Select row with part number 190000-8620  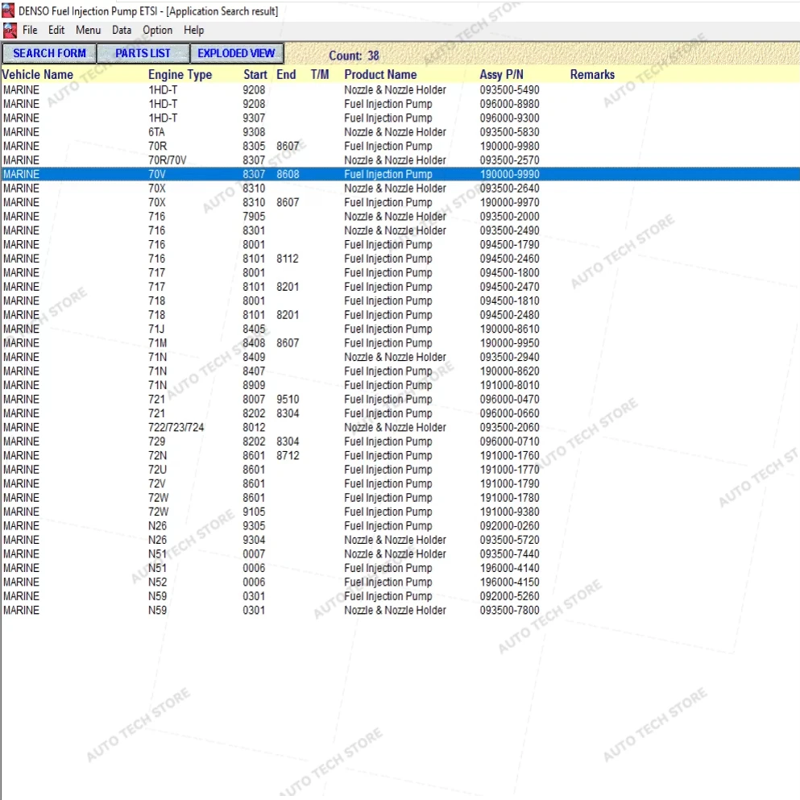coord(400,371)
